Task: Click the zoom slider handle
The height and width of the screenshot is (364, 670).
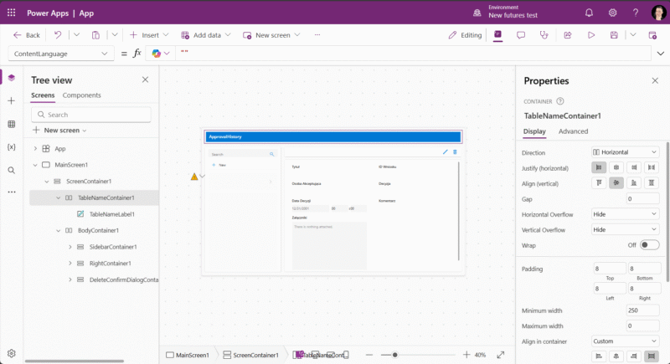Action: (395, 355)
